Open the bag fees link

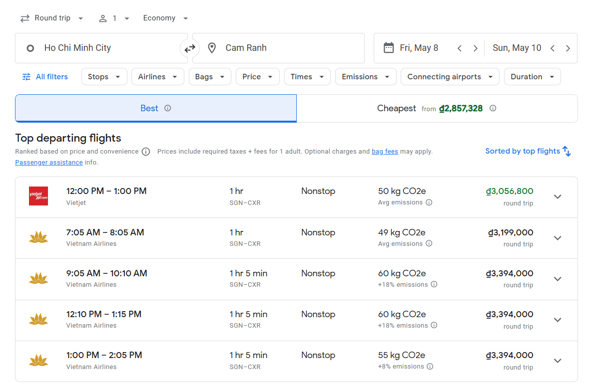pos(385,152)
